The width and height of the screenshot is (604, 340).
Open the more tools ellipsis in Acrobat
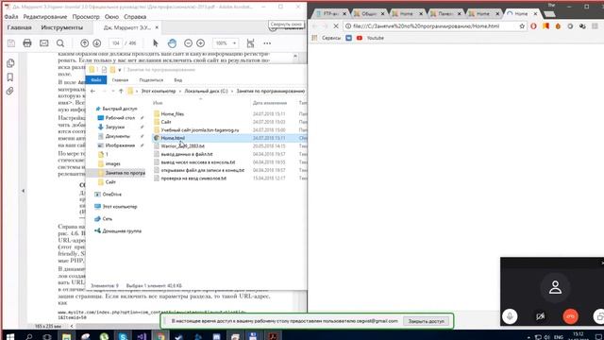(267, 43)
